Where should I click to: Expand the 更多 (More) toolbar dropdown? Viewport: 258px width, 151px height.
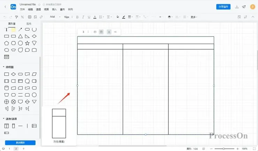194,17
